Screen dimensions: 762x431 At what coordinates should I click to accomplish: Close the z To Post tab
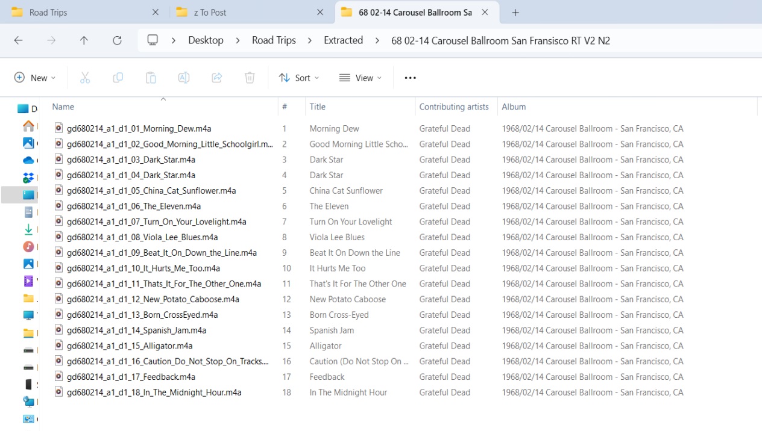(321, 13)
